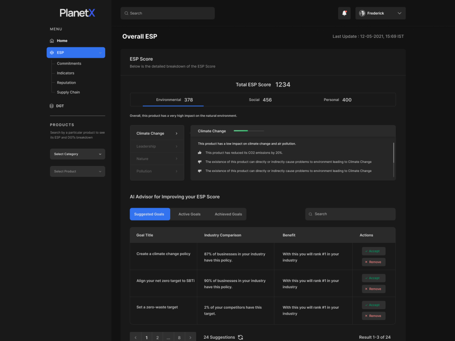455x341 pixels.
Task: Switch to the Active Goals tab
Action: [x=189, y=214]
